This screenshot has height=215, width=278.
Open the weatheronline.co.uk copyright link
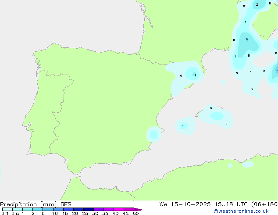pos(241,211)
